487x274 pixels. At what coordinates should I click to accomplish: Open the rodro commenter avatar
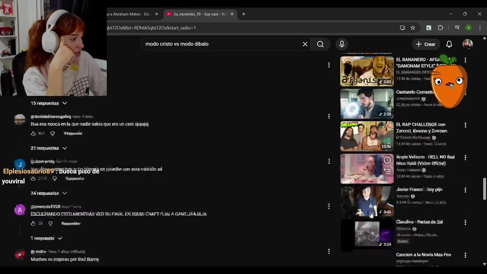(x=20, y=255)
